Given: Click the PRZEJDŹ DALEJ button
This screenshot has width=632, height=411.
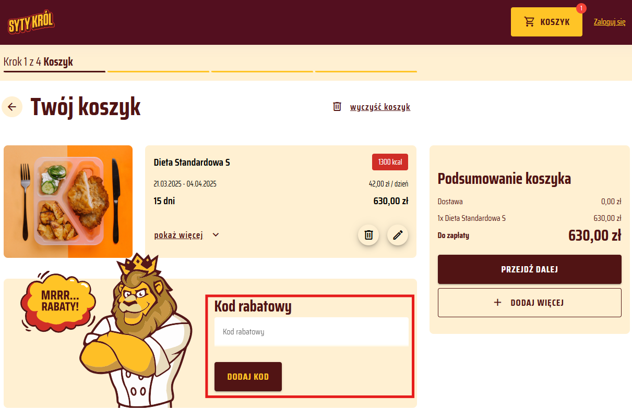Looking at the screenshot, I should (x=530, y=269).
